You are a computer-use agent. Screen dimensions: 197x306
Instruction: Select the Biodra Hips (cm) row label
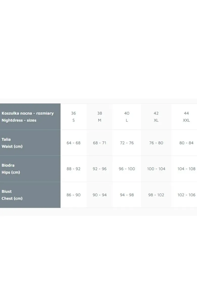coord(11,169)
